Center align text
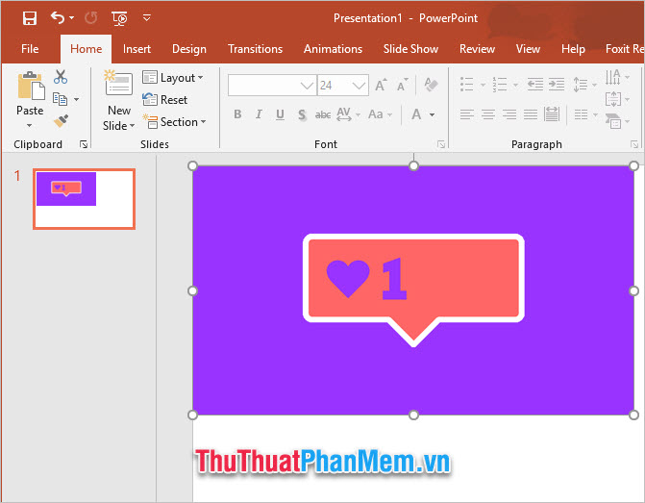 [x=488, y=114]
